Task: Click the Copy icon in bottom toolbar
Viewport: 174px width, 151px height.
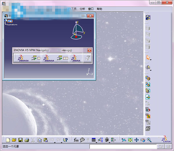Action: (39, 140)
